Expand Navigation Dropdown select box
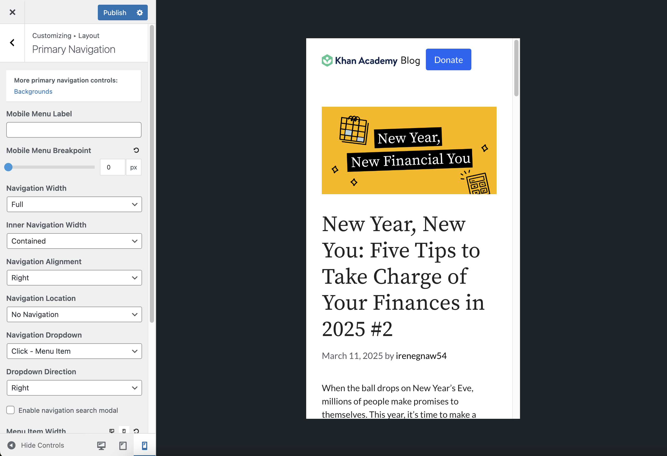 click(74, 351)
